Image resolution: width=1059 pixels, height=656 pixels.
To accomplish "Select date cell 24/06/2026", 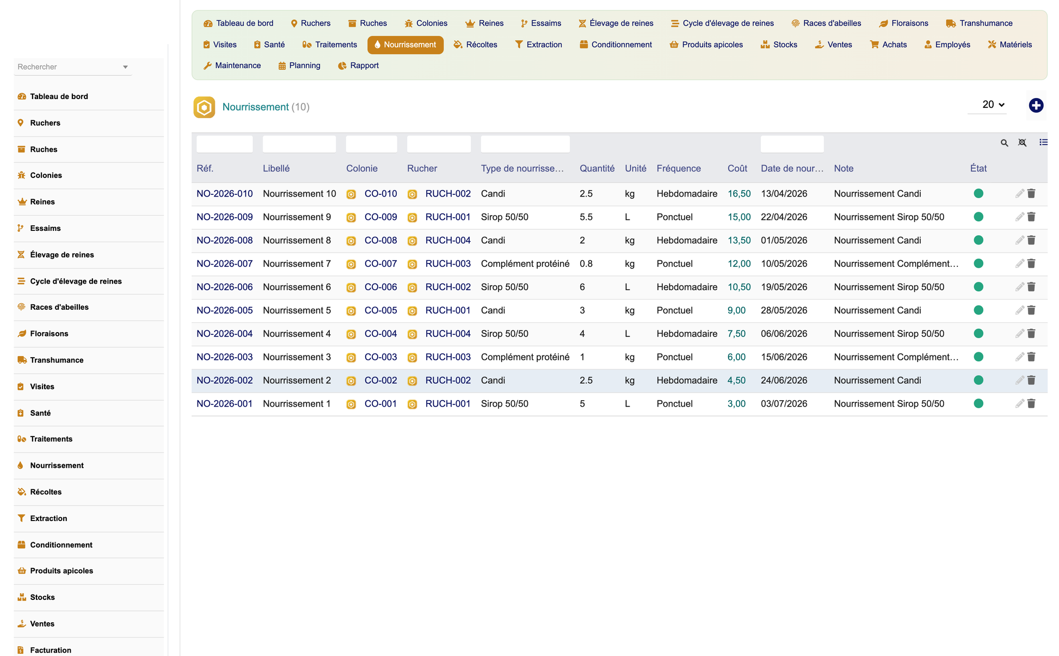I will 784,381.
